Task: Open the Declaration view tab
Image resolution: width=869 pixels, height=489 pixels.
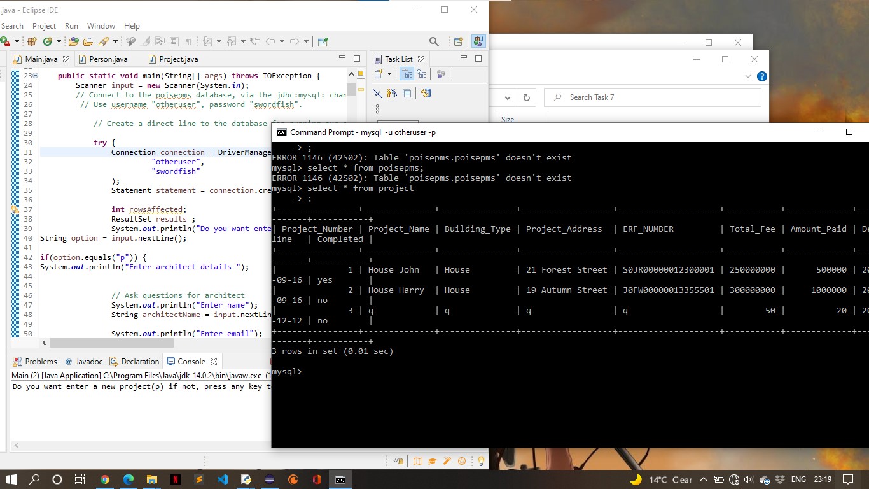Action: [134, 361]
